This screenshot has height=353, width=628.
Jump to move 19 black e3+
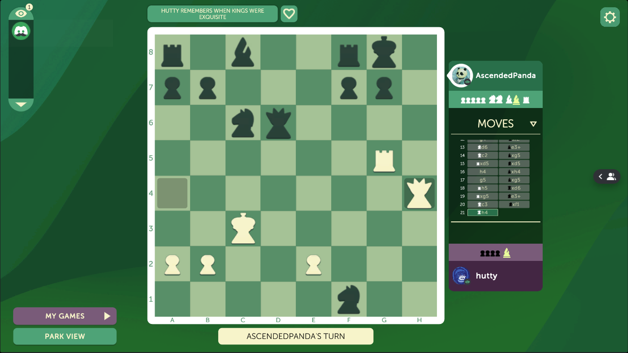[x=514, y=196]
